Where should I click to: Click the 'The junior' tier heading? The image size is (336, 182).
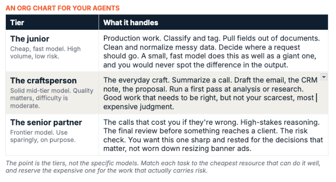30,39
